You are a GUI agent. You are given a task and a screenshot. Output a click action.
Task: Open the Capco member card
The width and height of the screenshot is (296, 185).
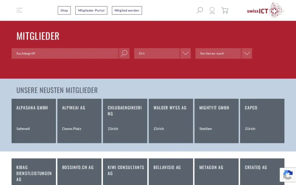(262, 121)
